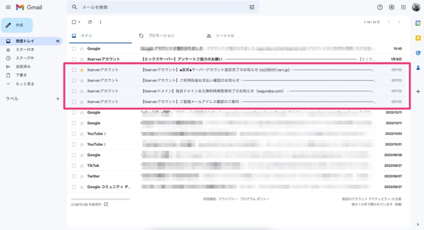This screenshot has height=230, width=424.
Task: Open the YouTube email dated 2022/10/21
Action: tap(237, 145)
